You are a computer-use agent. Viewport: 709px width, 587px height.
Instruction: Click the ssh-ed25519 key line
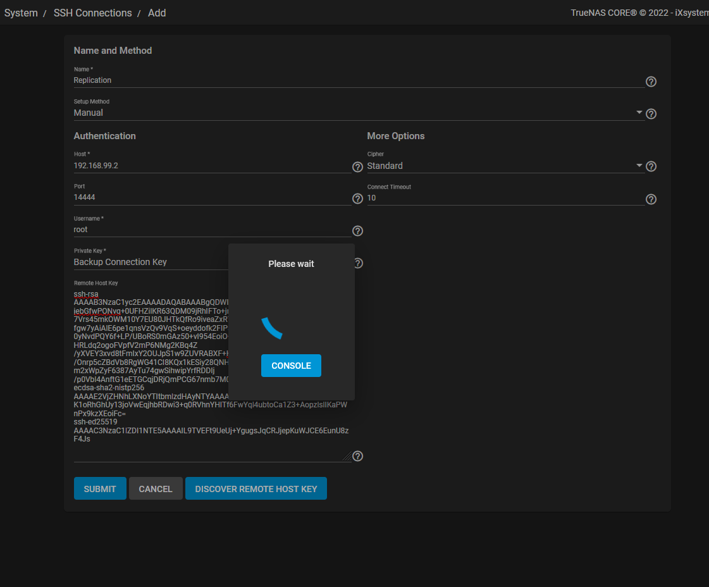click(96, 422)
